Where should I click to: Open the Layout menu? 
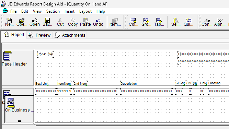85,11
